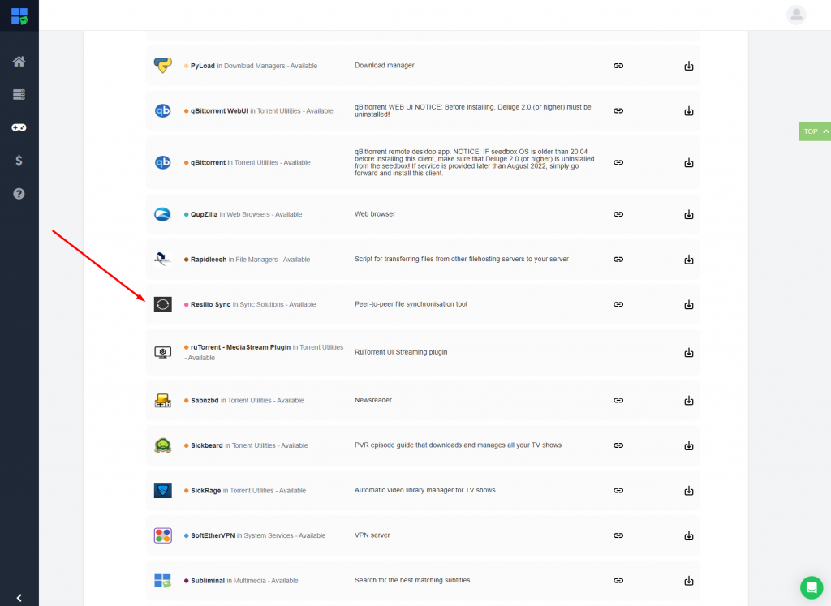This screenshot has height=606, width=831.
Task: Click the 'Download manager' description text
Action: point(384,65)
